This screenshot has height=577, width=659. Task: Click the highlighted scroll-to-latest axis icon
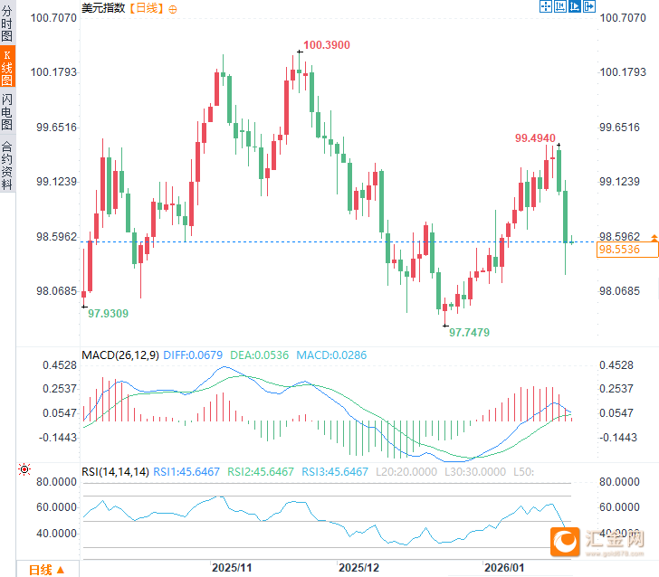[574, 6]
